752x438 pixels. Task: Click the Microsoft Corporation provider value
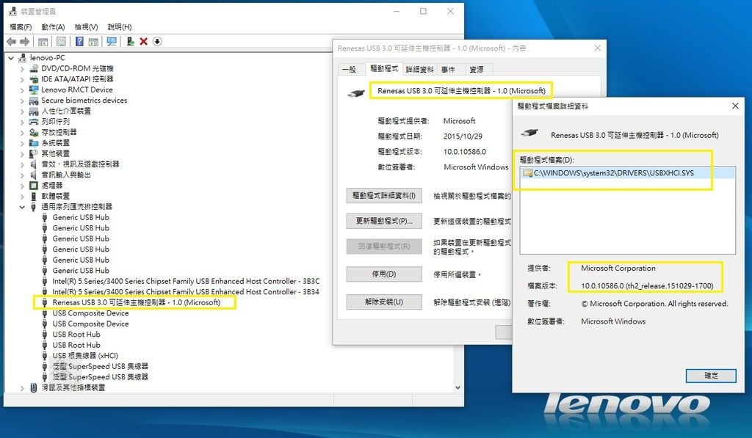(x=618, y=269)
